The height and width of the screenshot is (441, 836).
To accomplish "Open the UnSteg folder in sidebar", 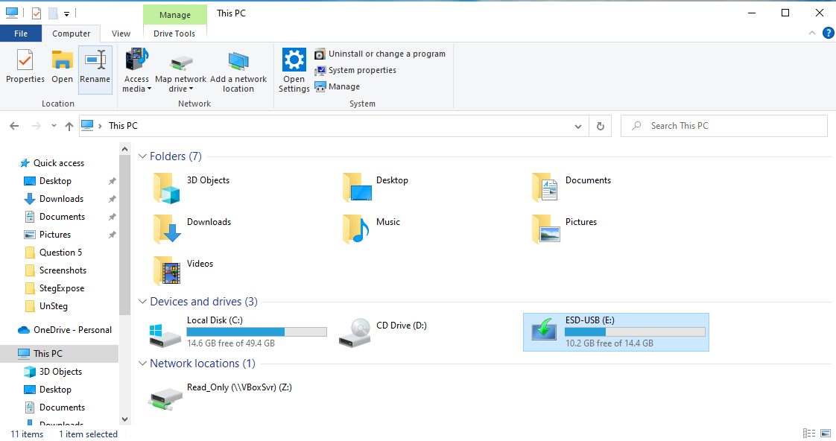I will pyautogui.click(x=54, y=306).
